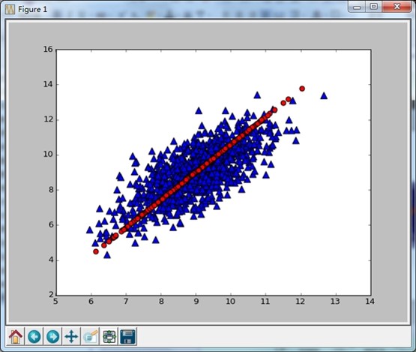Image resolution: width=416 pixels, height=352 pixels.
Task: Click the y-axis label 4
Action: pyautogui.click(x=50, y=260)
